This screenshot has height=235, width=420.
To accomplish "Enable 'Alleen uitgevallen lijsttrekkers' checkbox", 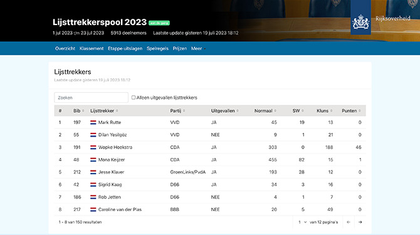I will tap(134, 97).
